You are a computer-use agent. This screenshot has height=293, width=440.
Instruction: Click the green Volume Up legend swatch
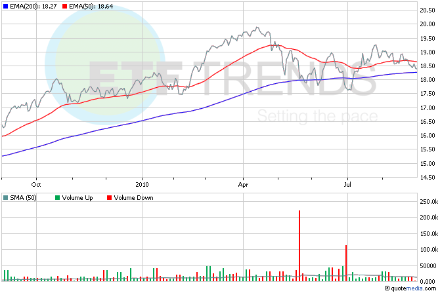point(57,198)
